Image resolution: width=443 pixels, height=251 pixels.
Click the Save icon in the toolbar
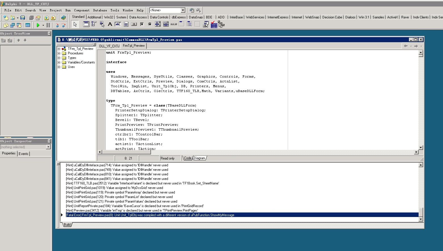pyautogui.click(x=23, y=18)
